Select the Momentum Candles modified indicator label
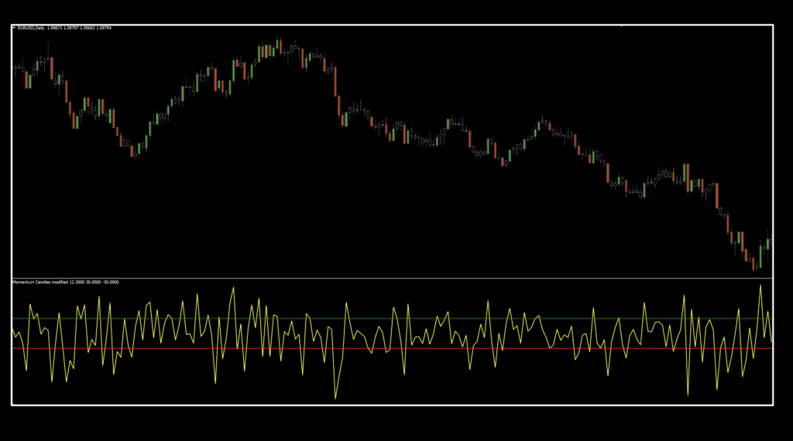Viewport: 793px width, 441px height. pyautogui.click(x=39, y=282)
